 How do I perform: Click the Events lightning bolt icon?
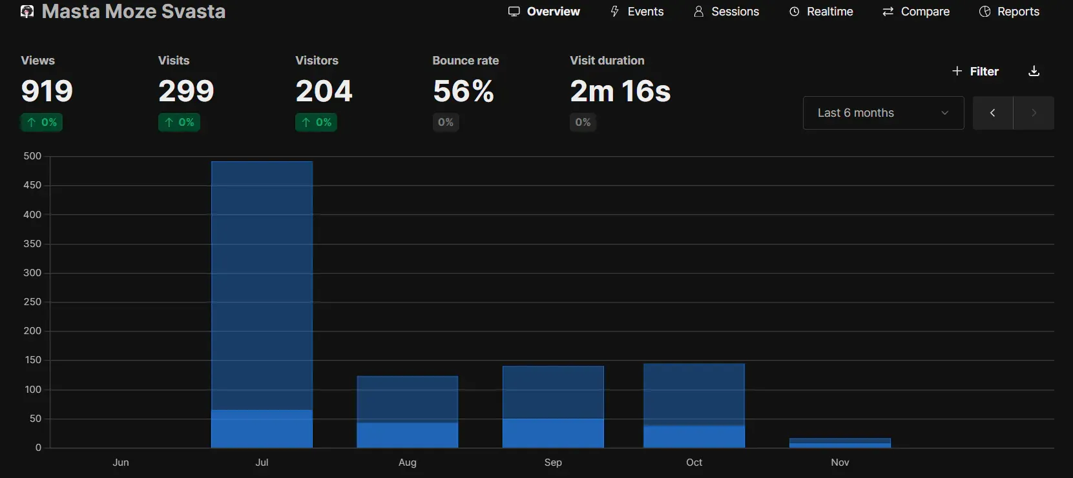614,12
